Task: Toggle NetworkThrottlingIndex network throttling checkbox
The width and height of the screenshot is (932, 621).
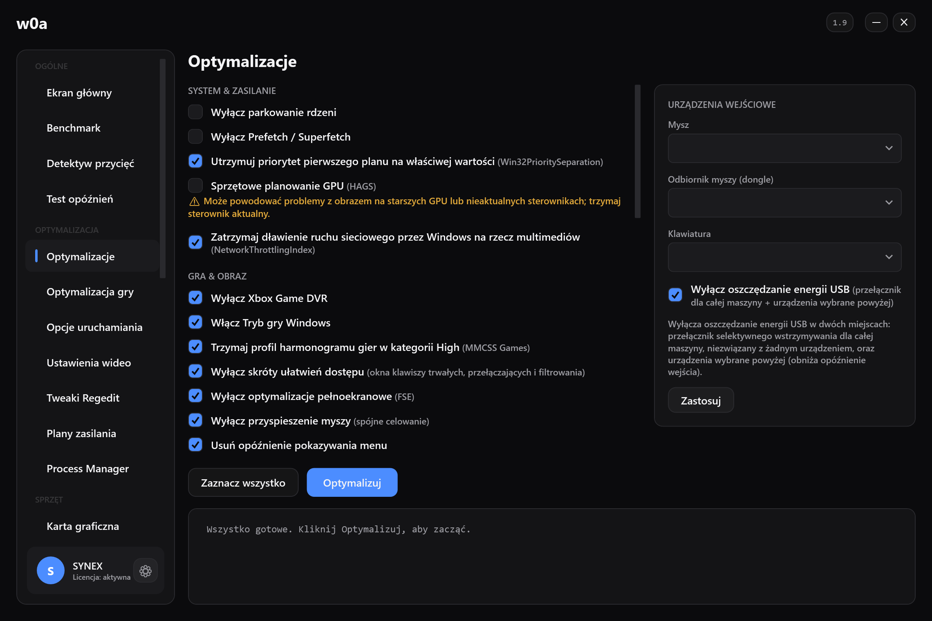Action: coord(195,242)
